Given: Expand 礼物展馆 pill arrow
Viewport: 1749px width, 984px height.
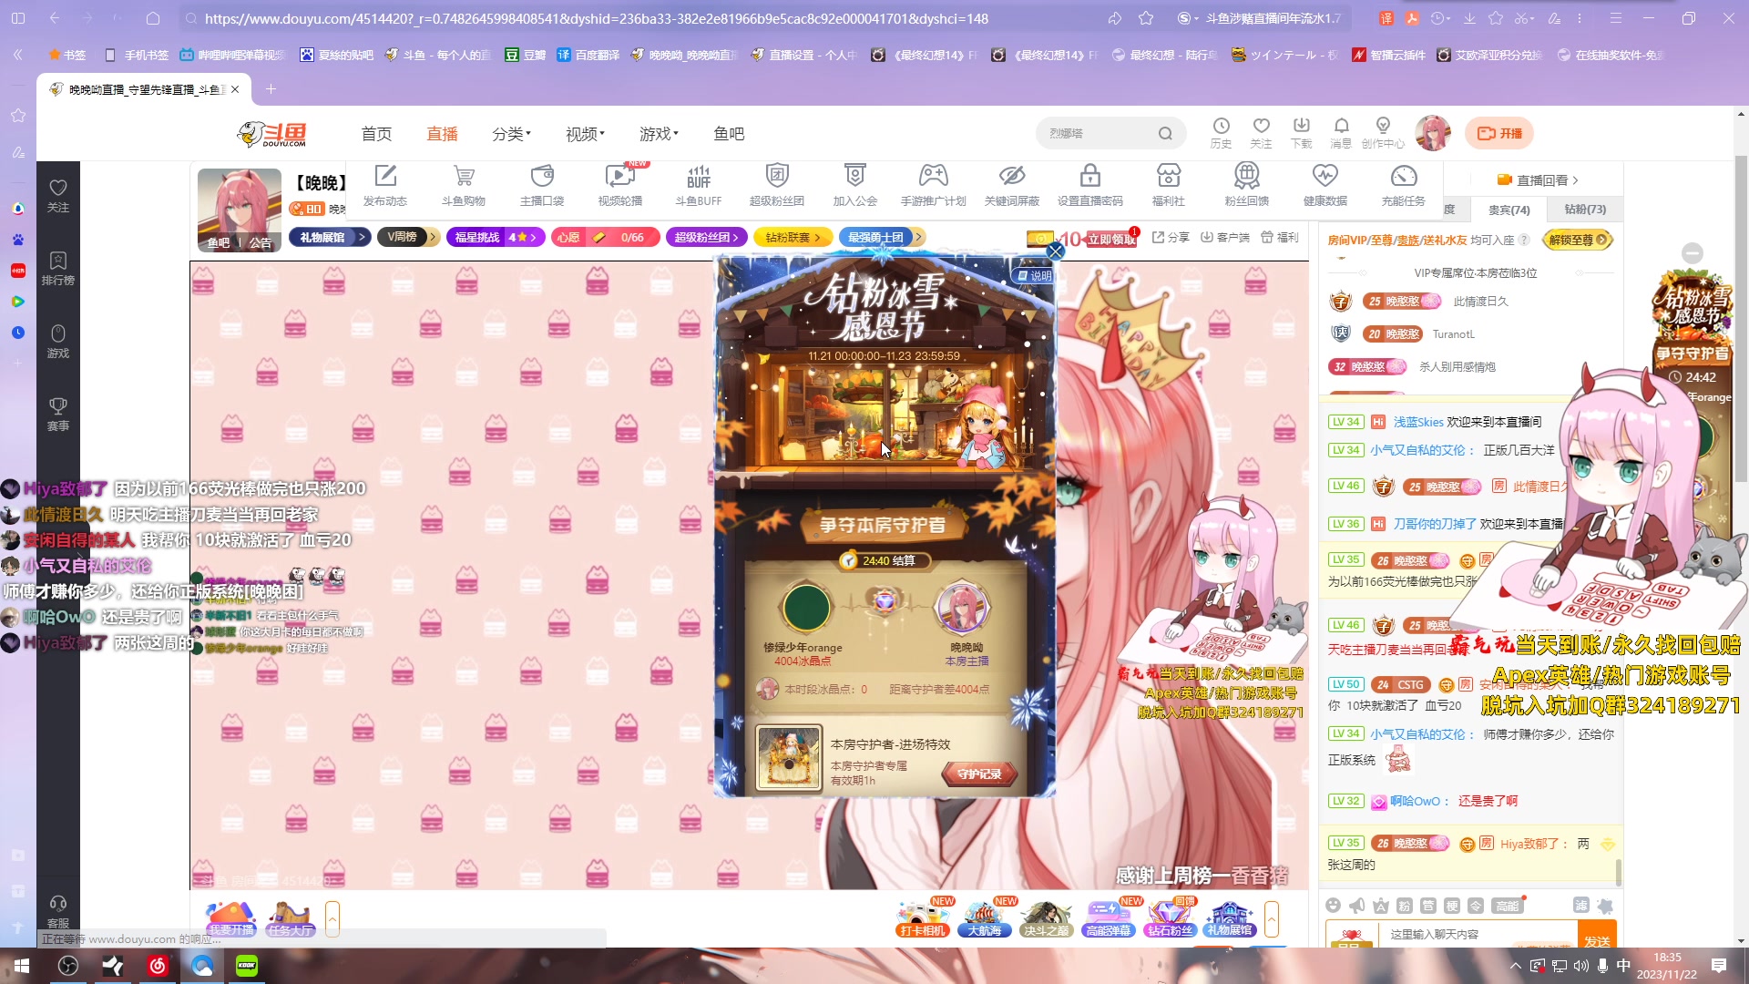Looking at the screenshot, I should point(362,237).
